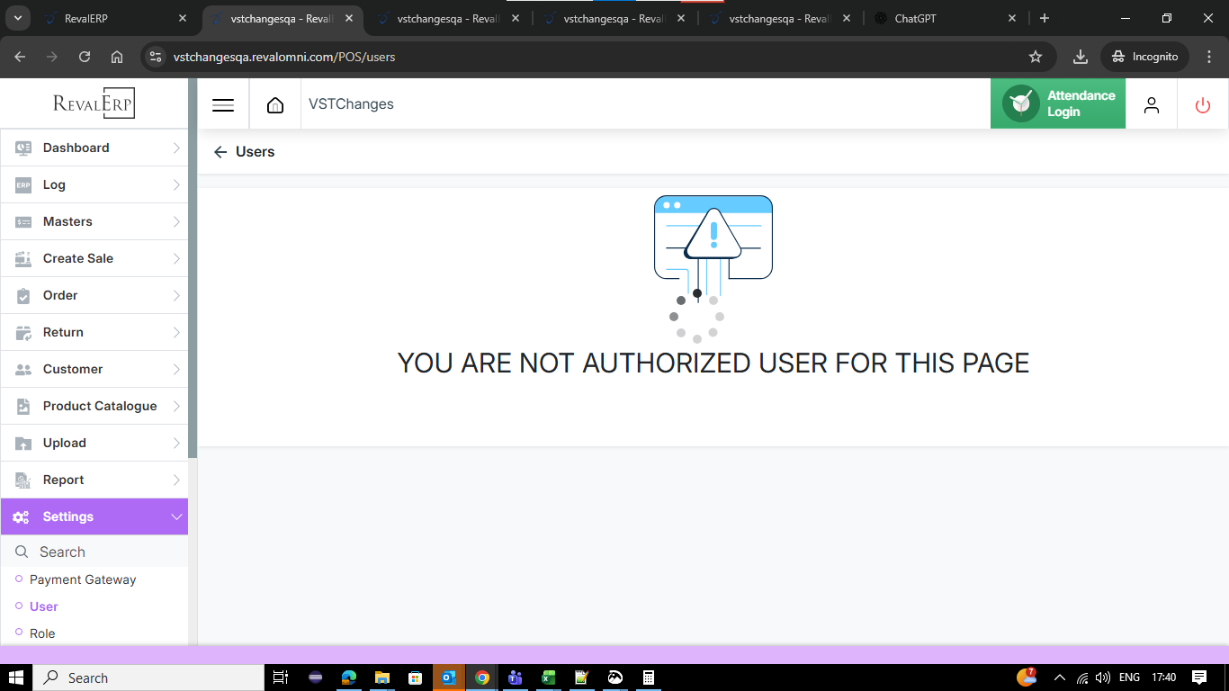
Task: Select the Role settings link
Action: pos(42,633)
